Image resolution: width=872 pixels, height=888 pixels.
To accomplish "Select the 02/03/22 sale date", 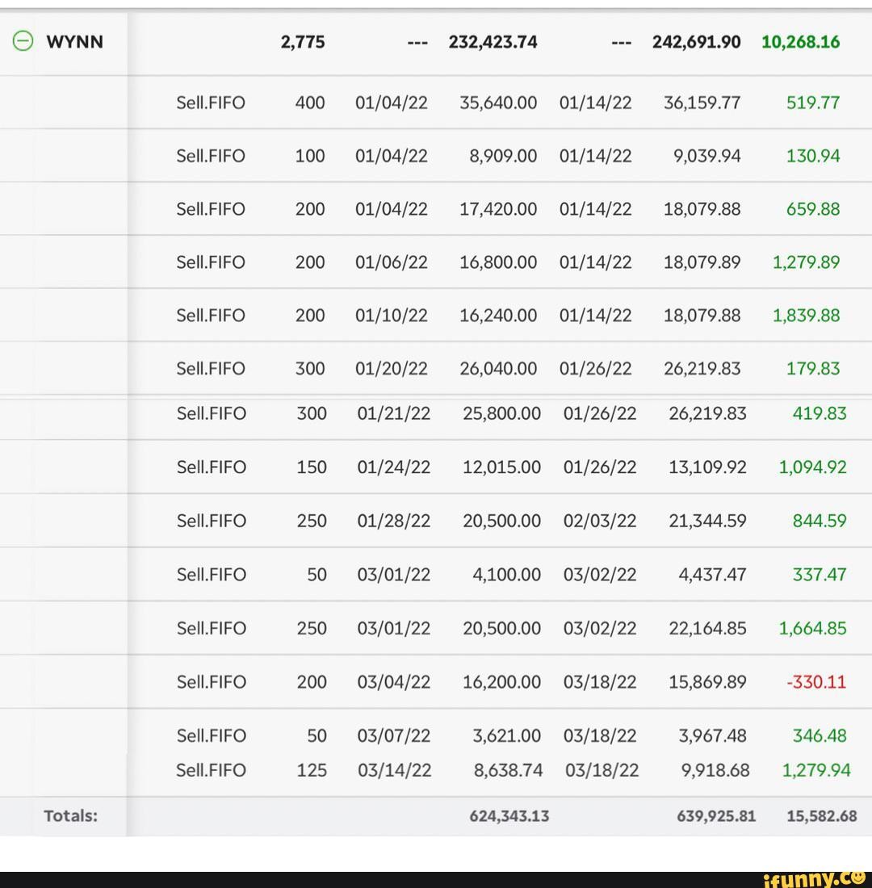I will [600, 521].
